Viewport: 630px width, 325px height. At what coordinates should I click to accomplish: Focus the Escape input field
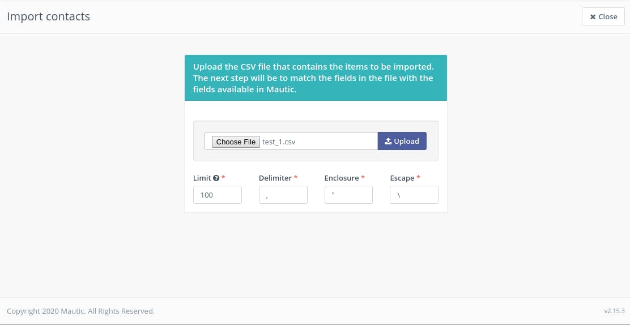[x=414, y=195]
